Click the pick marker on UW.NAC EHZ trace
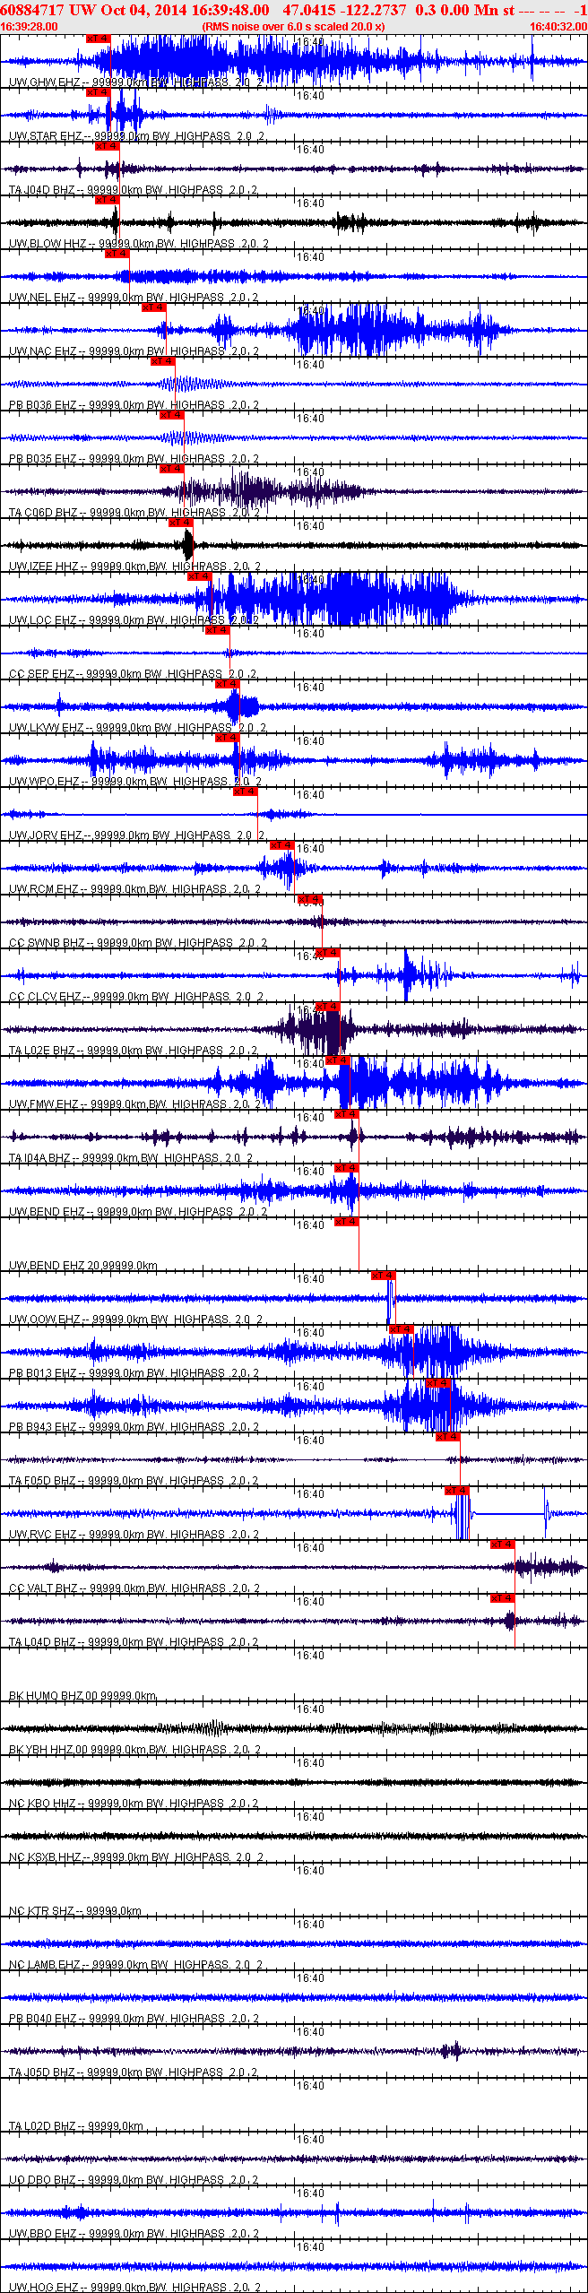 tap(154, 307)
